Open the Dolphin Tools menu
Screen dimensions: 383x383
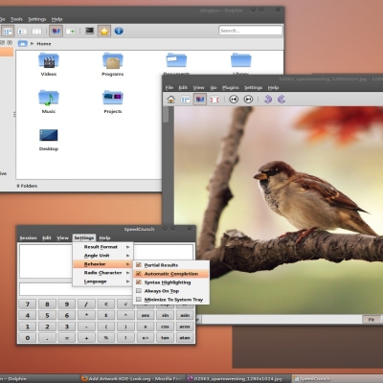point(16,19)
